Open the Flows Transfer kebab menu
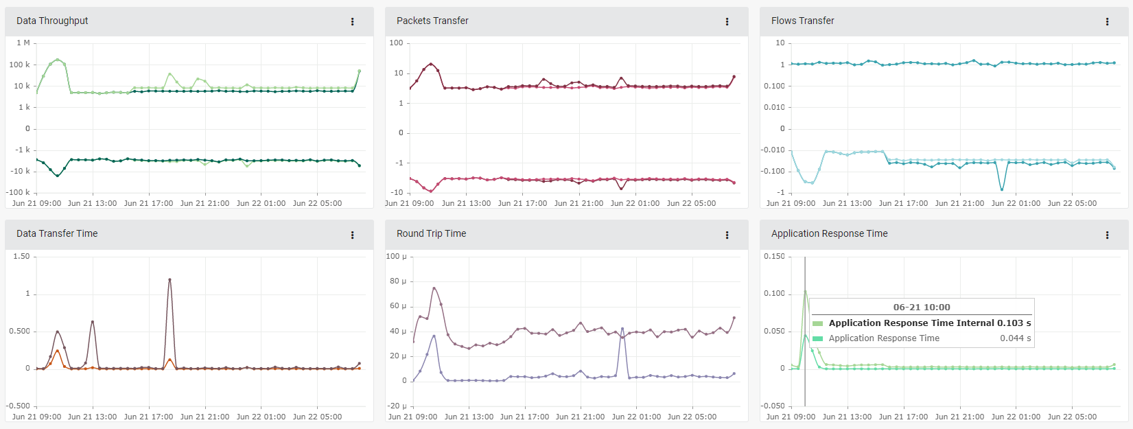This screenshot has width=1133, height=429. tap(1107, 21)
